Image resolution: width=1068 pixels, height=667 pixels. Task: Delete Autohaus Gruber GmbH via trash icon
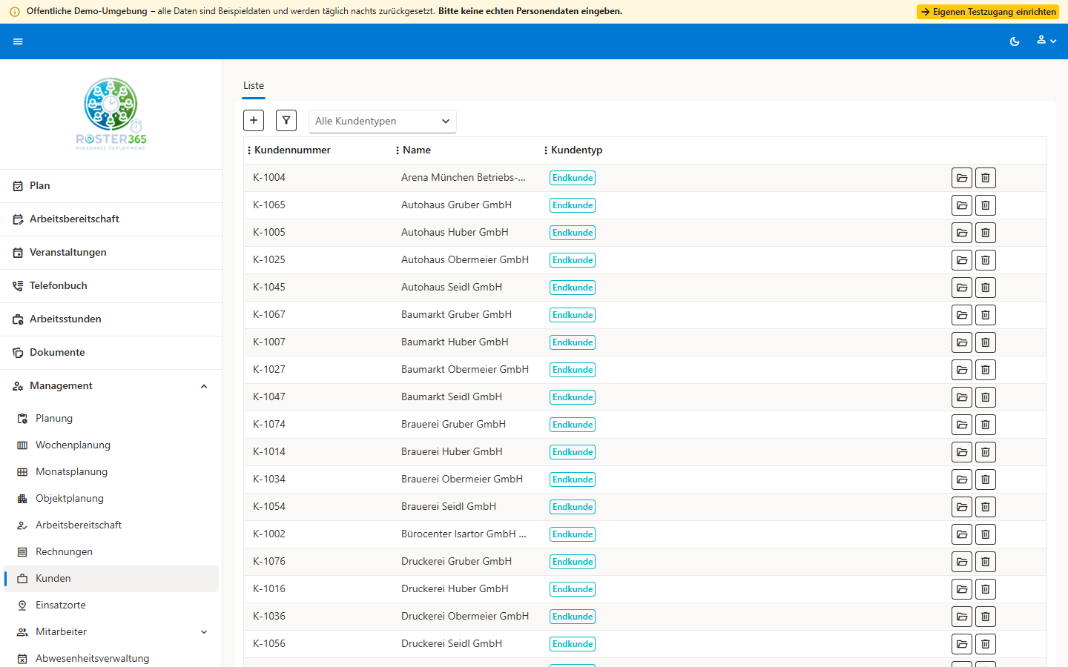[x=986, y=205]
